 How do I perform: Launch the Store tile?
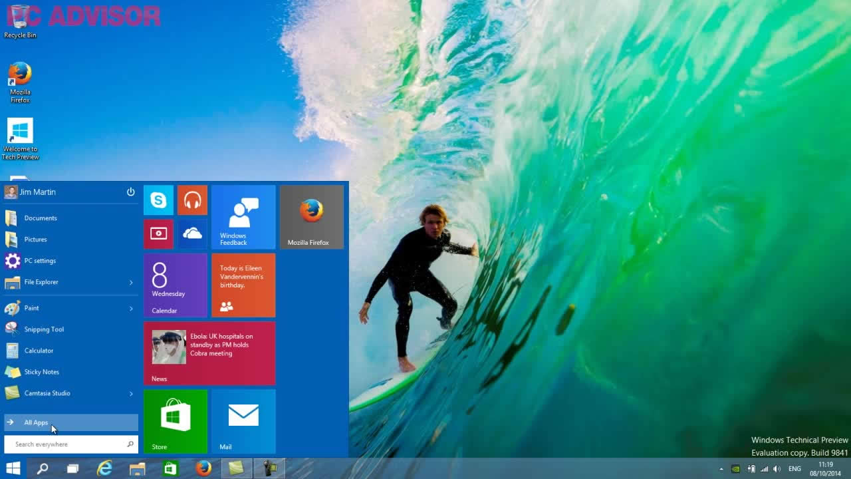pyautogui.click(x=175, y=421)
